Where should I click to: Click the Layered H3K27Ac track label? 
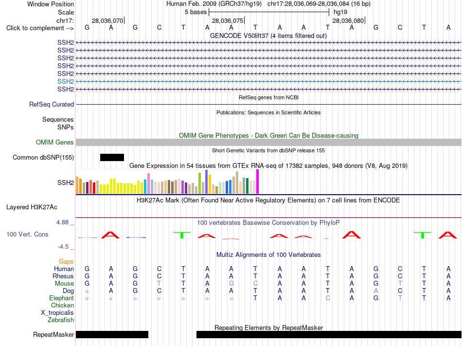[x=32, y=207]
